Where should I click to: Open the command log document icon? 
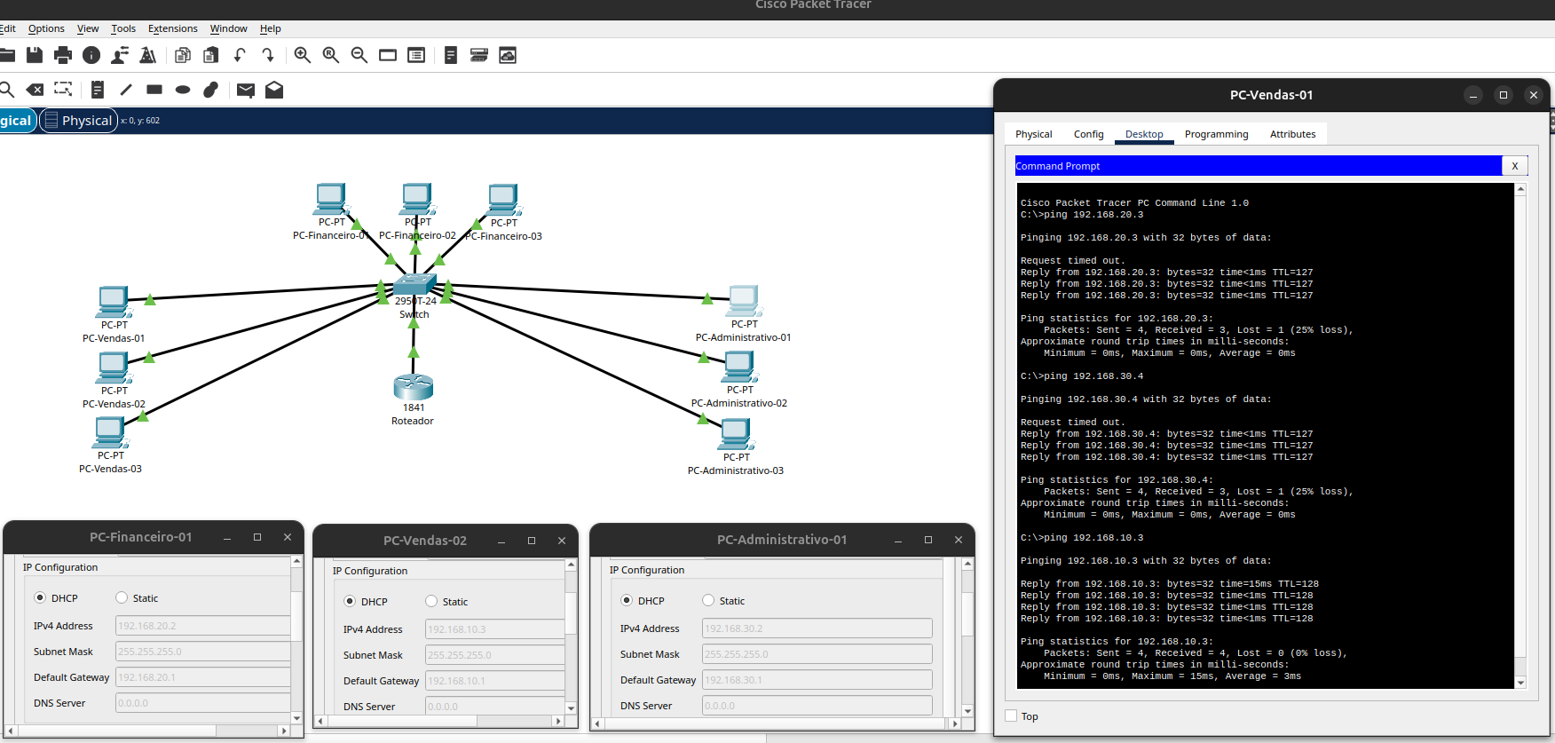pyautogui.click(x=451, y=55)
